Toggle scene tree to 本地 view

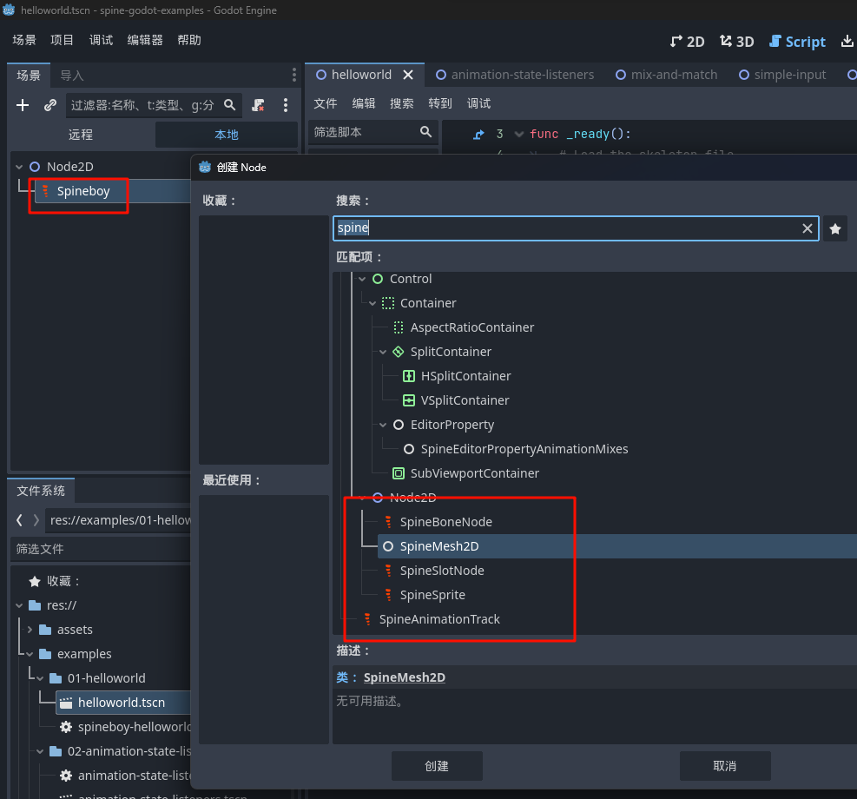[x=227, y=135]
